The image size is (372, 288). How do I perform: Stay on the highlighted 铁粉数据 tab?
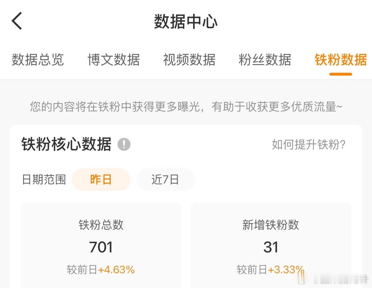[340, 60]
